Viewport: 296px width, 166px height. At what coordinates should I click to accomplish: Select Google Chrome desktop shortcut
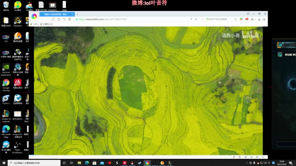click(6, 85)
